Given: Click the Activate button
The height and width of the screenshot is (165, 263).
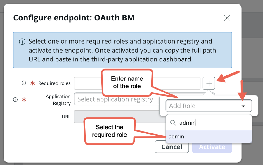Looking at the screenshot, I should (x=212, y=147).
